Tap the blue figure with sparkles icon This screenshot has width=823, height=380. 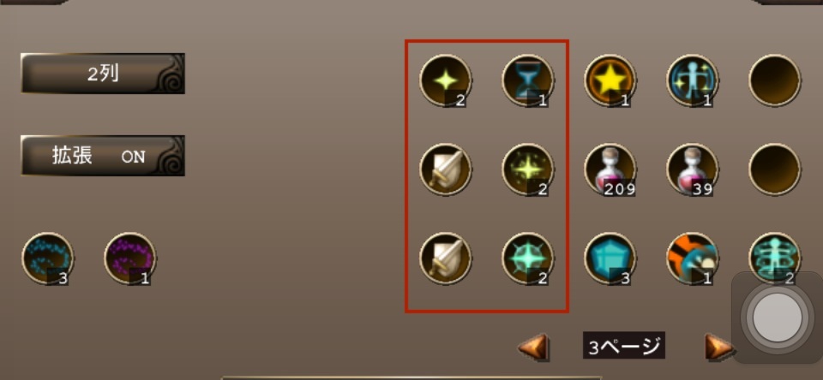point(693,80)
